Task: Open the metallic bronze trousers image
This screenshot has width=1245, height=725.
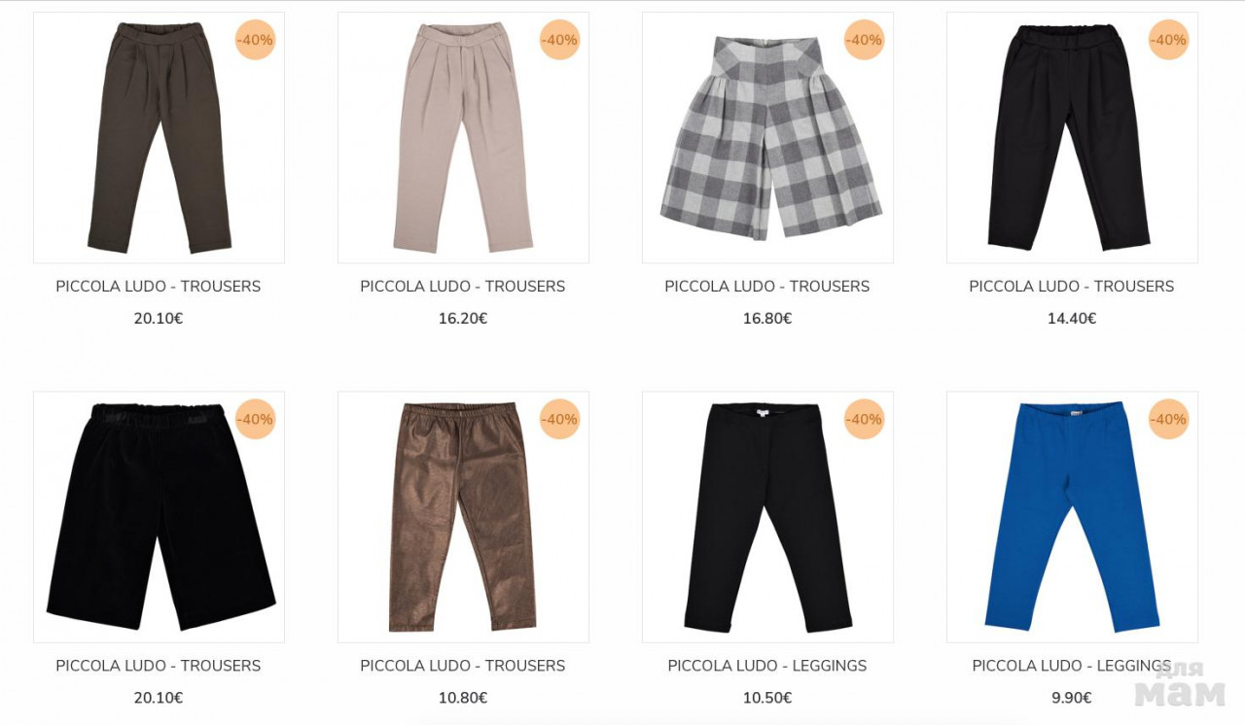Action: pyautogui.click(x=463, y=517)
